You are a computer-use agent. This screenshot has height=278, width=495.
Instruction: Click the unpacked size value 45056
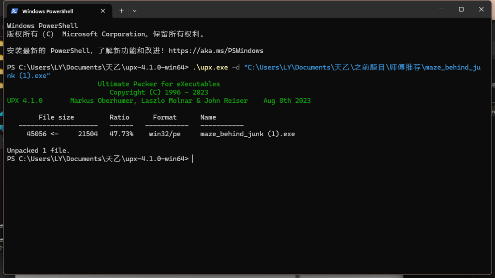pyautogui.click(x=37, y=134)
